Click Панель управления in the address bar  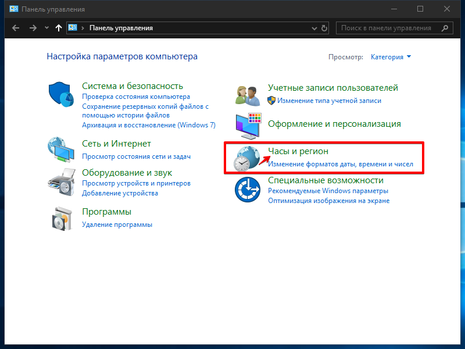pos(121,28)
